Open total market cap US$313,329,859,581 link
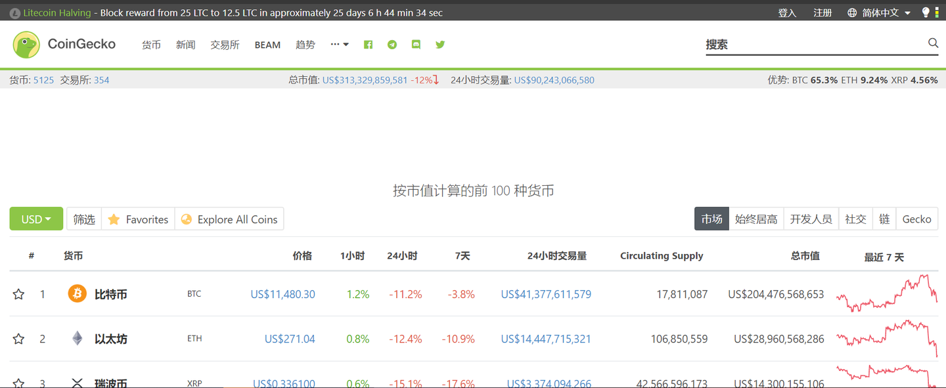This screenshot has height=388, width=946. [365, 80]
